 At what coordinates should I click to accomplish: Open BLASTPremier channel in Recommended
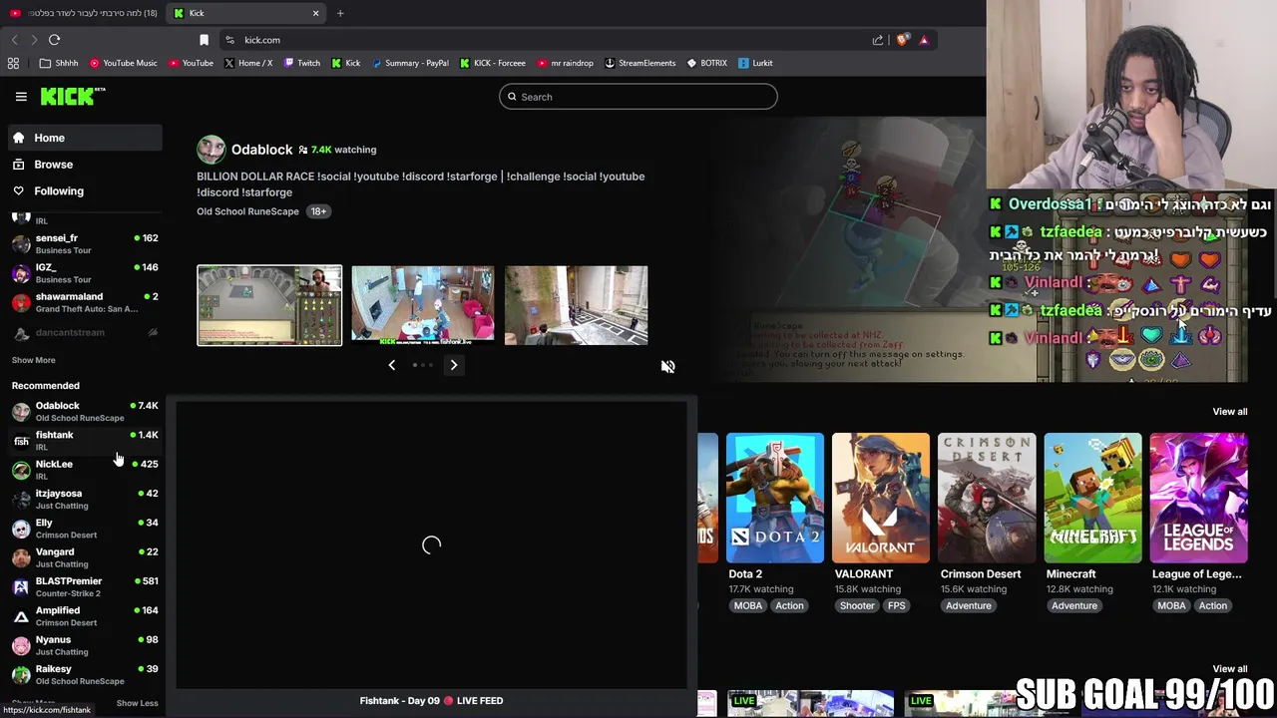[x=85, y=586]
